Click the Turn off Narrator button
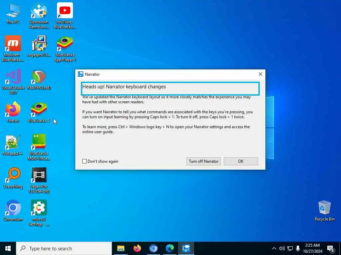 coord(203,161)
